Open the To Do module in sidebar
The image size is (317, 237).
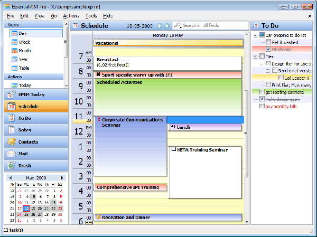(36, 118)
